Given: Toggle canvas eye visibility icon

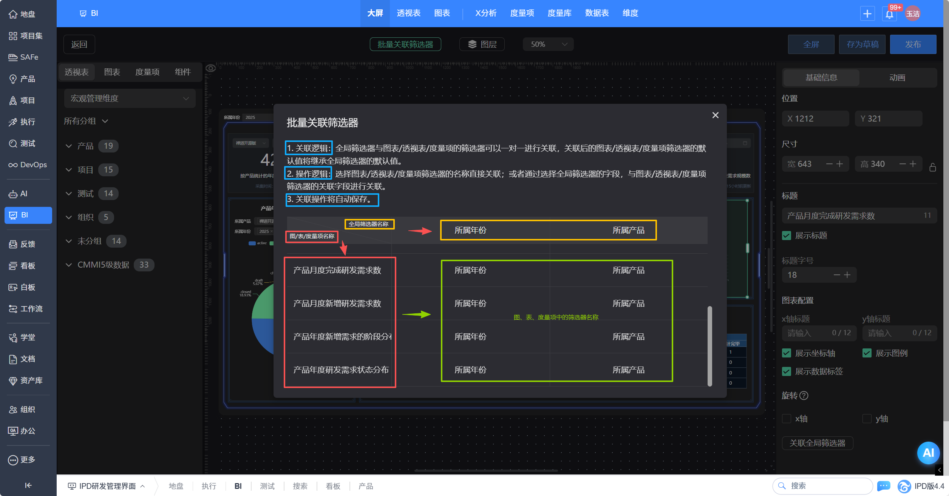Looking at the screenshot, I should [211, 68].
